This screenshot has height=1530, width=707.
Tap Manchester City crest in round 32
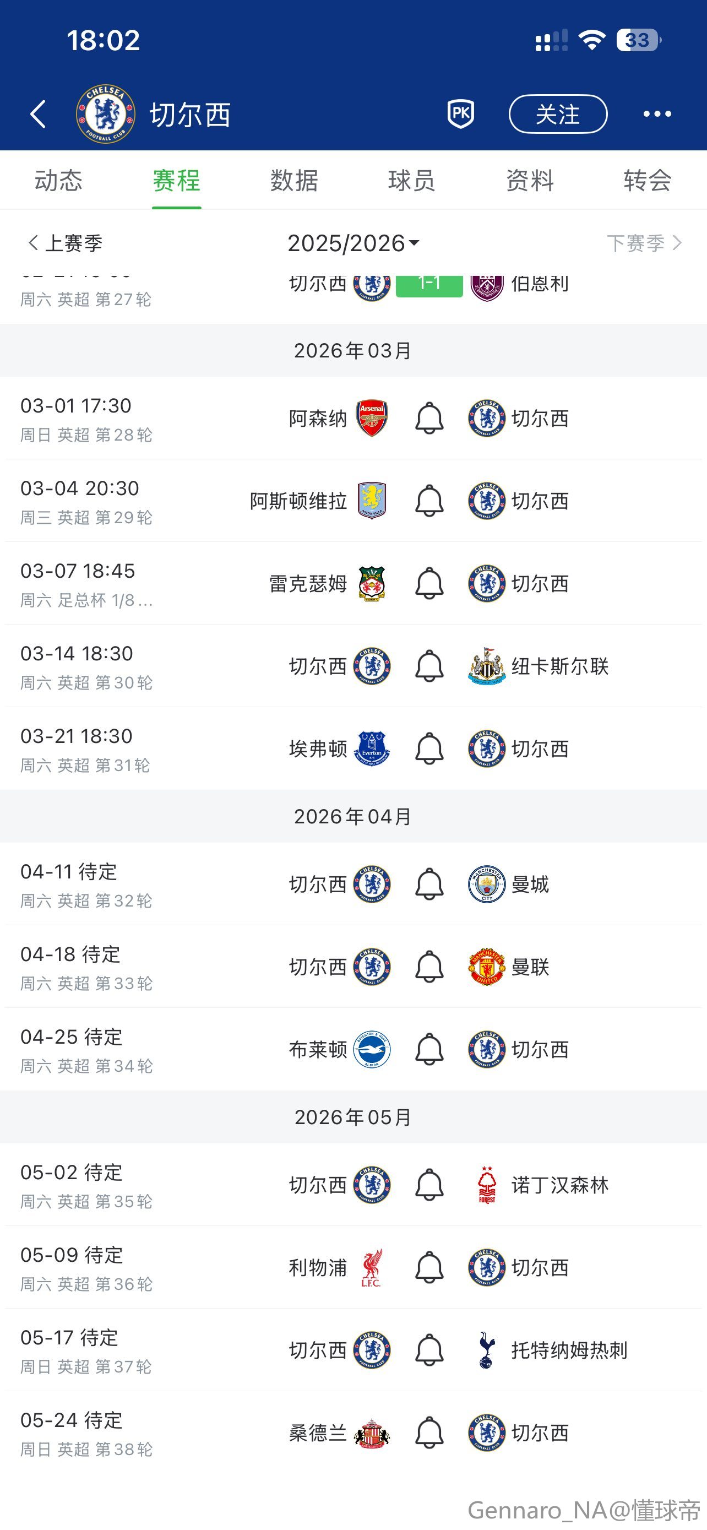pos(487,885)
